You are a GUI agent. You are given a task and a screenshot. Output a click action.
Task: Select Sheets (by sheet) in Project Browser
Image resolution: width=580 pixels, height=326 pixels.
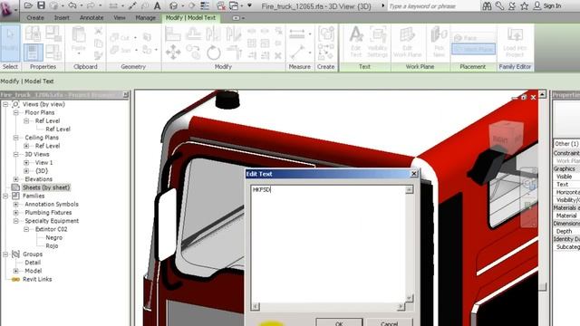click(46, 187)
